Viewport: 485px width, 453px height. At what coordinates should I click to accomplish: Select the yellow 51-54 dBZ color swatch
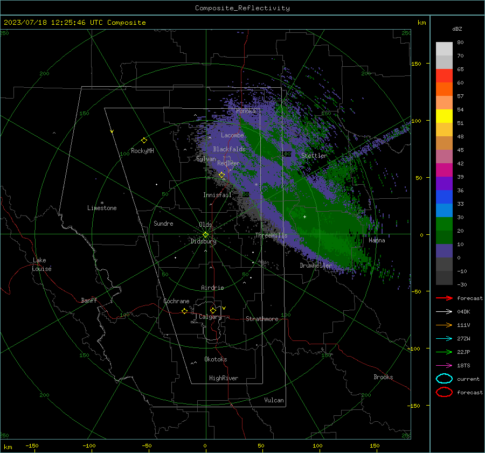(x=444, y=116)
